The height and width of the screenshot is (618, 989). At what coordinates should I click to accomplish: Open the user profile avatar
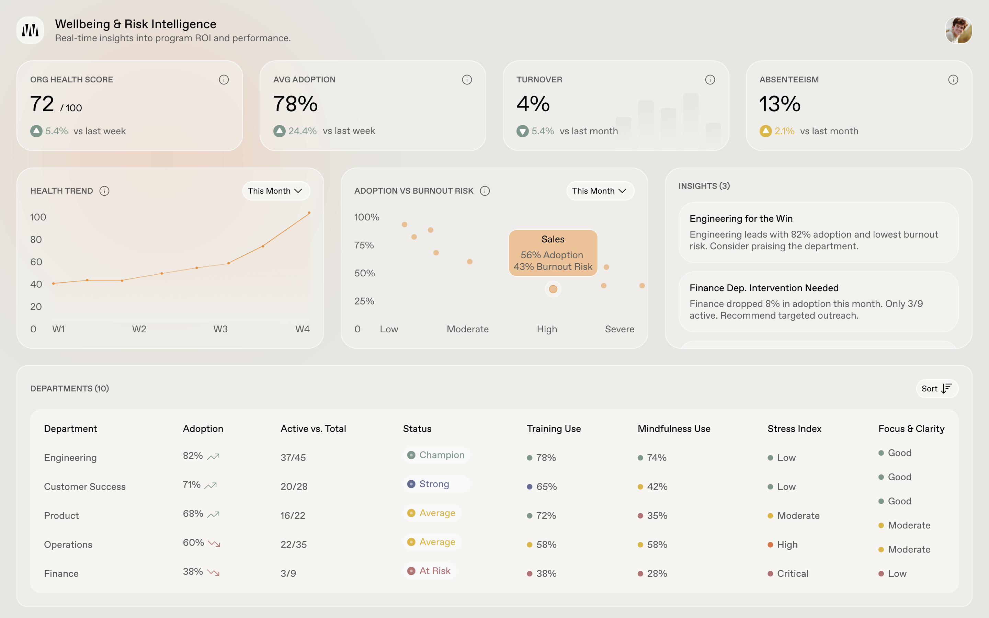pyautogui.click(x=959, y=30)
